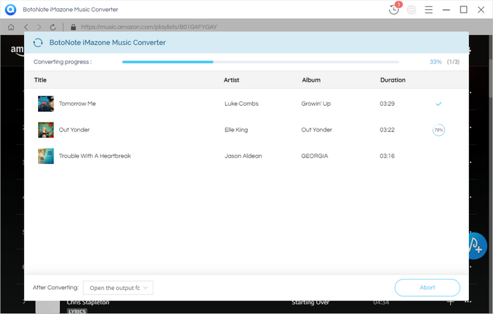This screenshot has width=493, height=314.
Task: Click the (1/3) conversion counter
Action: point(453,62)
